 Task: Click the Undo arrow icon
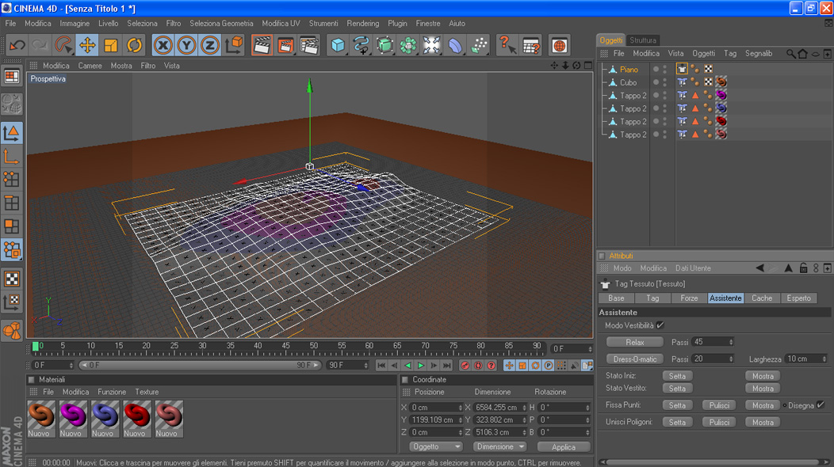click(17, 45)
